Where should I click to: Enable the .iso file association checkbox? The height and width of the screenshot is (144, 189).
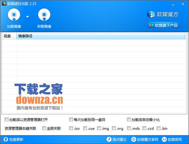click(x=71, y=128)
